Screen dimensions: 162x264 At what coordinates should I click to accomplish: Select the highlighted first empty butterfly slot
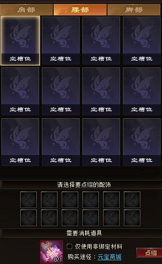coord(20,41)
